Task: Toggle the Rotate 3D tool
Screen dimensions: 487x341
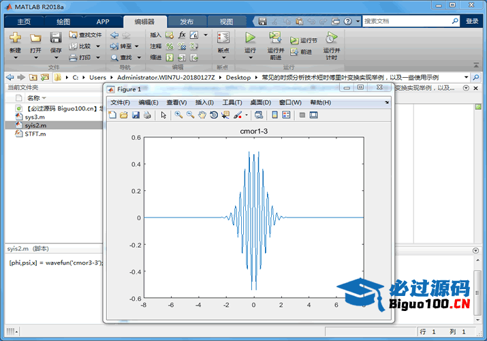Action: point(214,115)
